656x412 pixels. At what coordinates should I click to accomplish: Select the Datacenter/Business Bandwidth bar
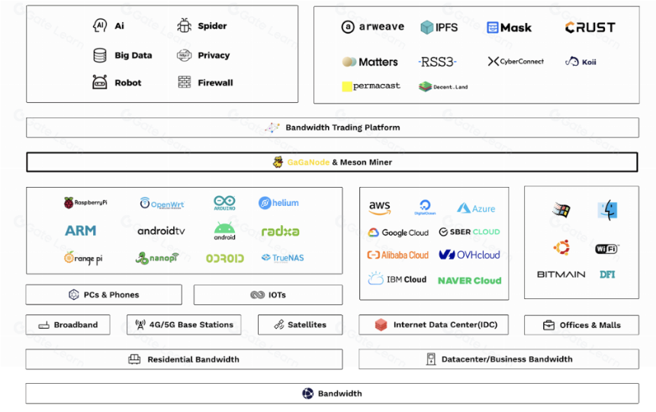499,359
